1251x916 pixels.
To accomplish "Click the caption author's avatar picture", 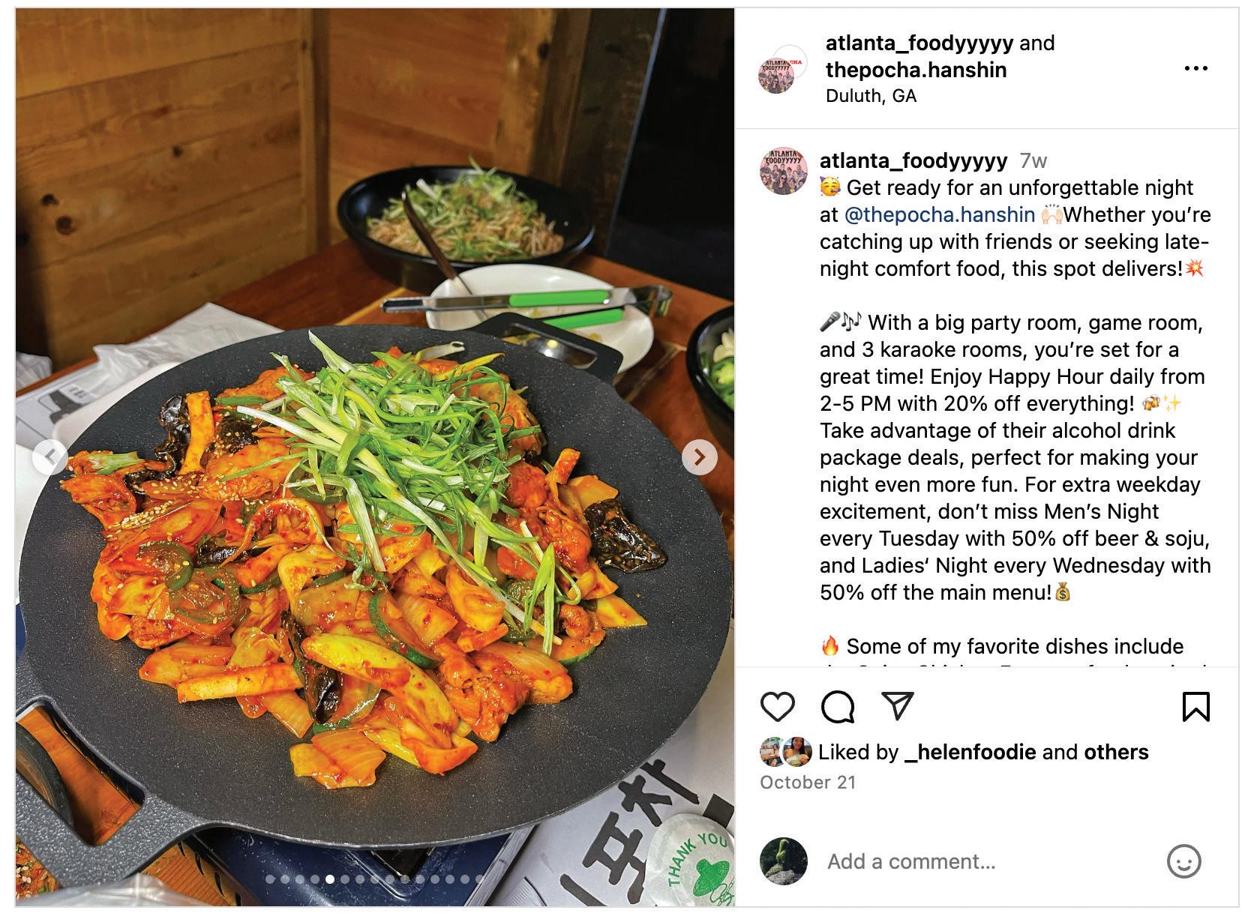I will tap(784, 171).
